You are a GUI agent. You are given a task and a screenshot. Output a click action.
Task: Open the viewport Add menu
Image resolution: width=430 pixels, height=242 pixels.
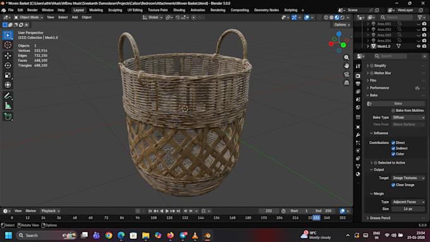point(75,17)
